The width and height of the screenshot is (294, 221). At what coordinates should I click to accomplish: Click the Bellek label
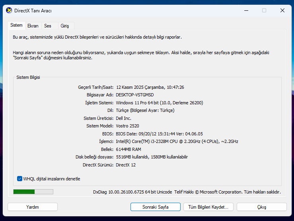tap(107, 149)
